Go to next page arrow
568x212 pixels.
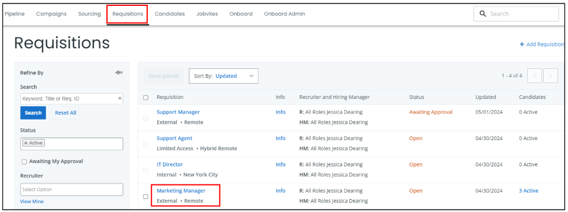(x=551, y=76)
